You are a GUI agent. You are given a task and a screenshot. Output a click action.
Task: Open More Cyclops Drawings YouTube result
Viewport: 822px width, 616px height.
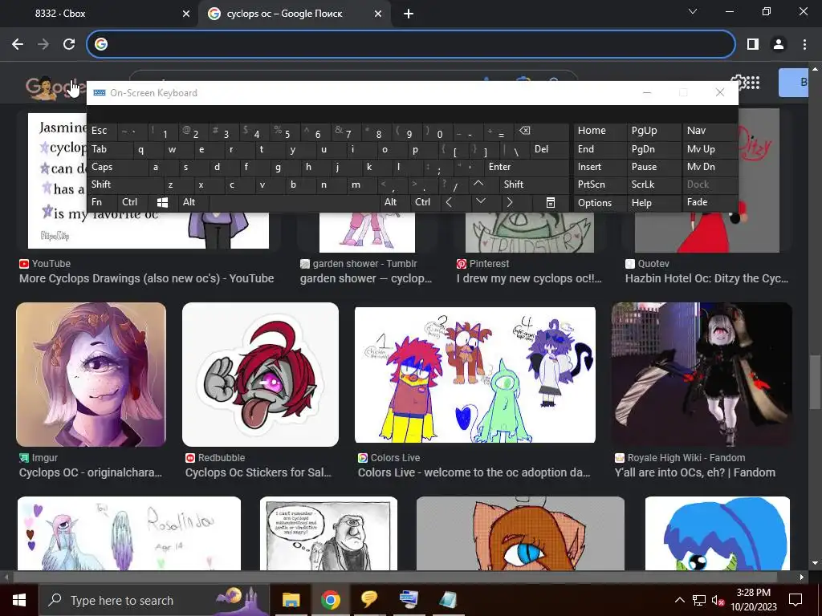tap(147, 278)
